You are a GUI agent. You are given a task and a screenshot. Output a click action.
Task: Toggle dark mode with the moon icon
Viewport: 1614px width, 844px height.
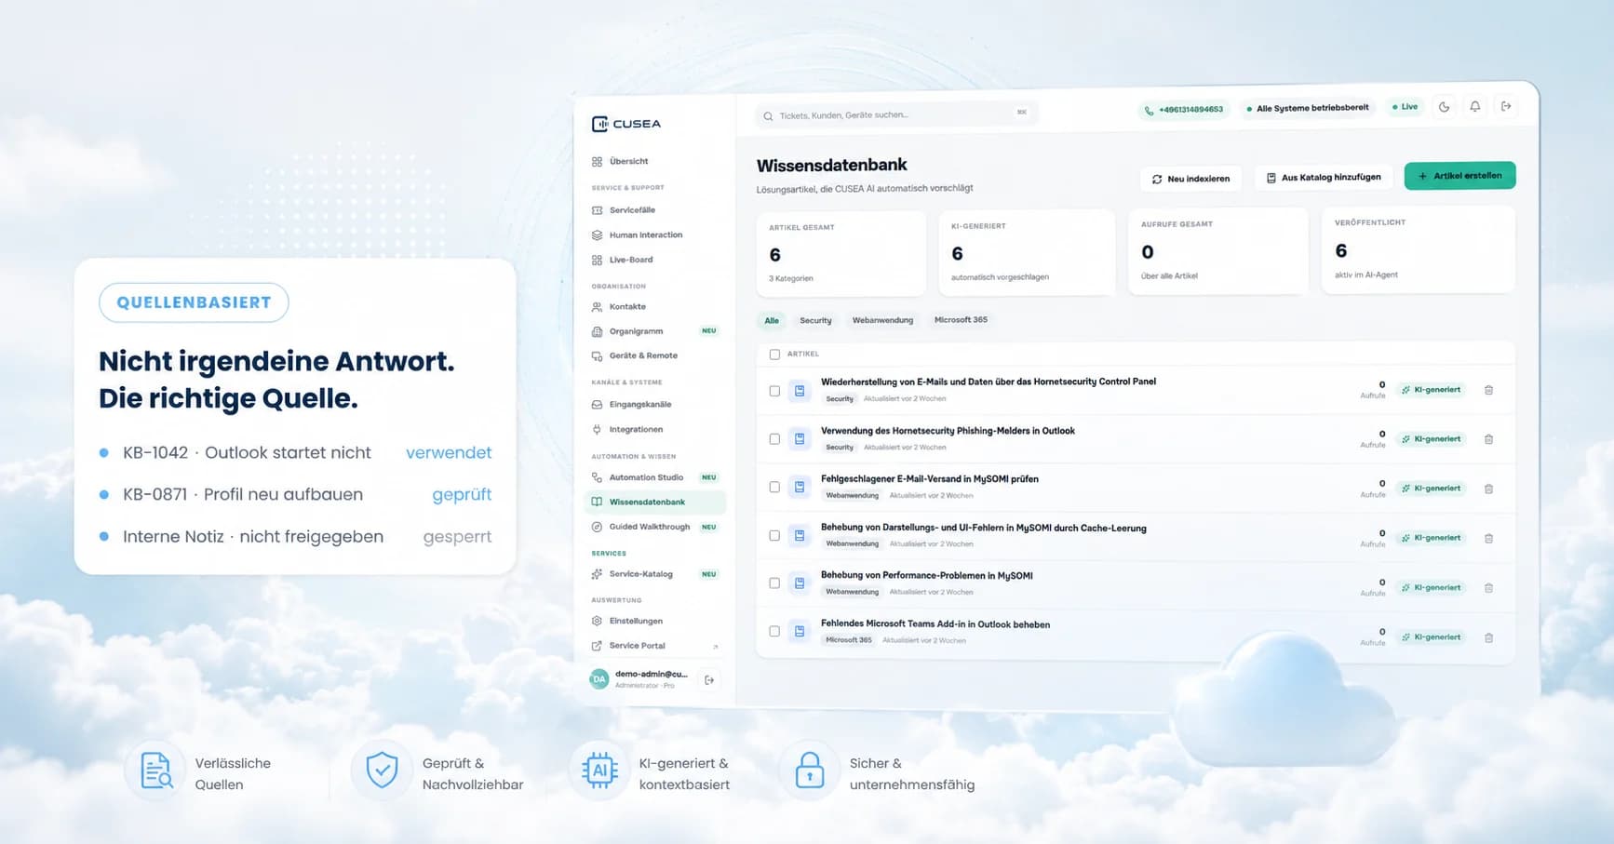1444,107
